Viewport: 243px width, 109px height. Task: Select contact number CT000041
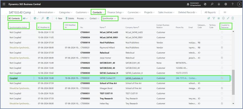85,32
